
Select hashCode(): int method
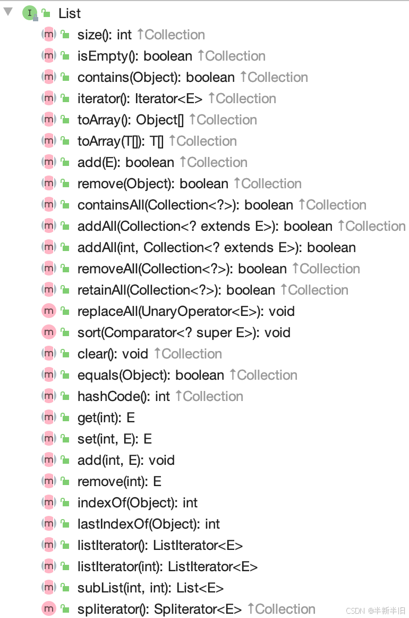click(x=124, y=397)
